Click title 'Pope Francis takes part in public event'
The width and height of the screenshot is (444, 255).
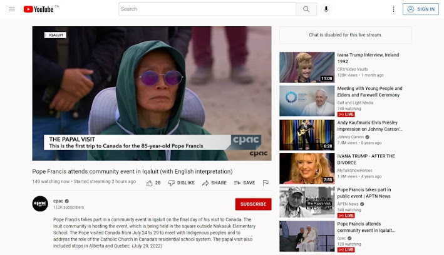point(364,192)
